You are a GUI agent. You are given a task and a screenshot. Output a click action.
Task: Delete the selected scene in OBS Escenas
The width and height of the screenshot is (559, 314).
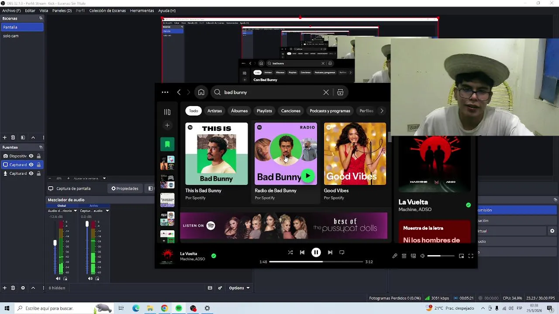point(13,137)
